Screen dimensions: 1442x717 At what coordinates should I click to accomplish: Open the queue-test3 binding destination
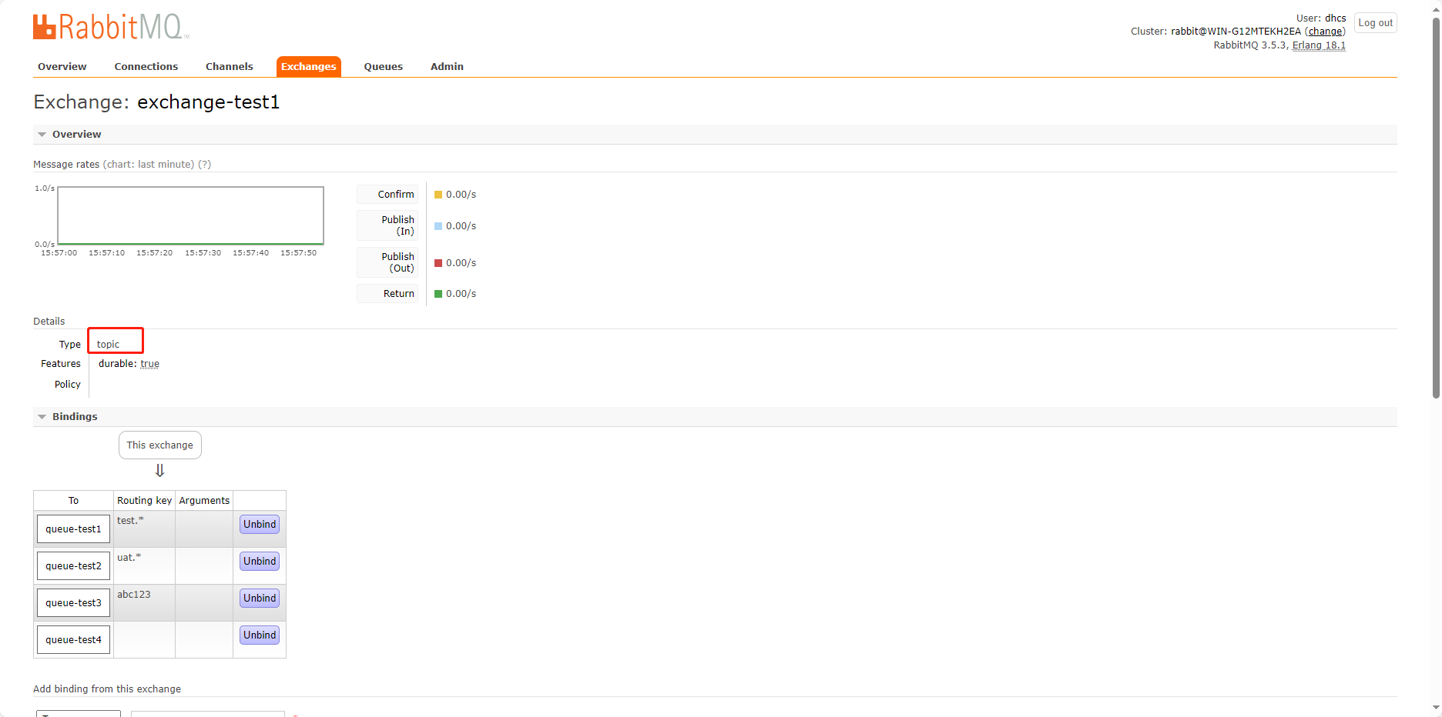73,603
